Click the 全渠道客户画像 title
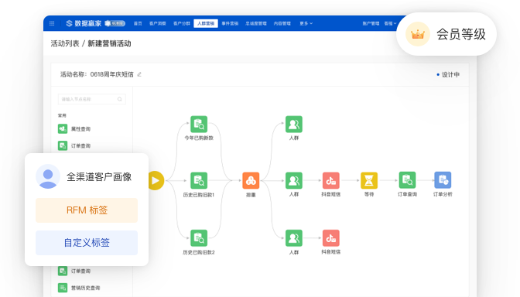The height and width of the screenshot is (297, 520). [99, 176]
